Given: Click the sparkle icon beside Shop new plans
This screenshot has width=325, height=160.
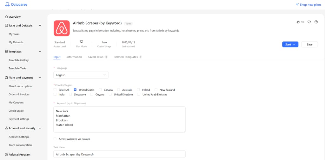Looking at the screenshot, I should coord(297,4).
